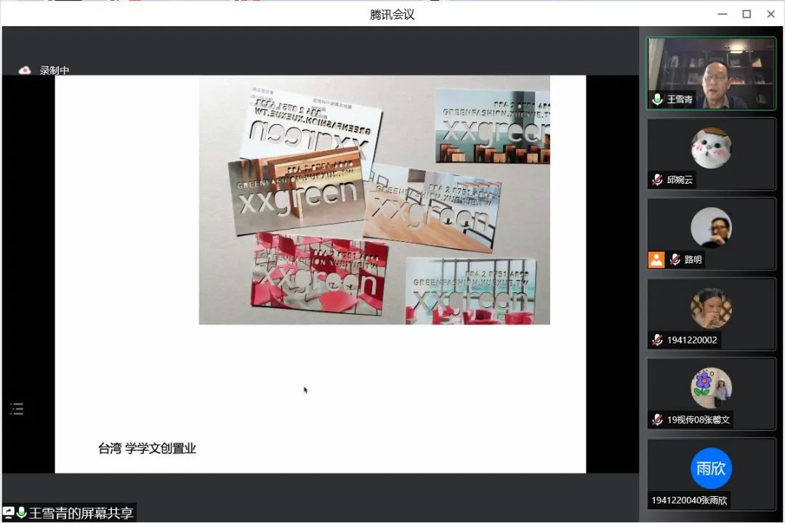Click muted mic icon beside 邱婉云

[x=657, y=179]
